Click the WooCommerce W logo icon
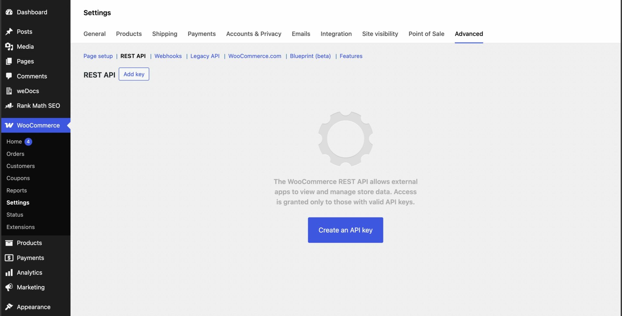 (9, 125)
